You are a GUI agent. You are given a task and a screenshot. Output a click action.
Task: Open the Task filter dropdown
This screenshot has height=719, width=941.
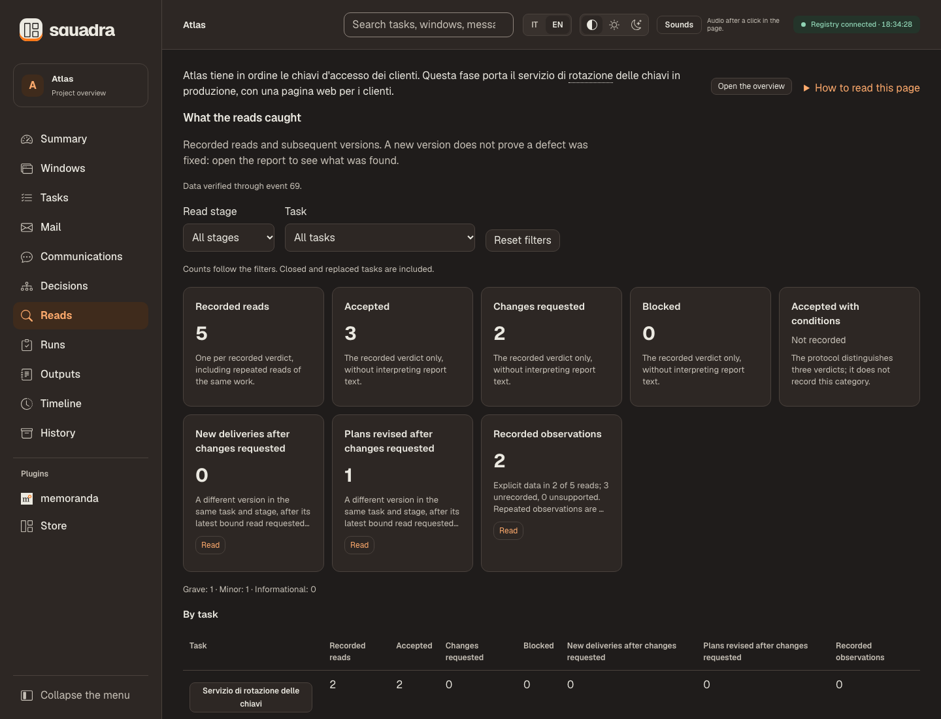tap(380, 238)
